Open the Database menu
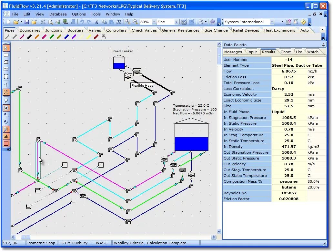 click(x=58, y=14)
